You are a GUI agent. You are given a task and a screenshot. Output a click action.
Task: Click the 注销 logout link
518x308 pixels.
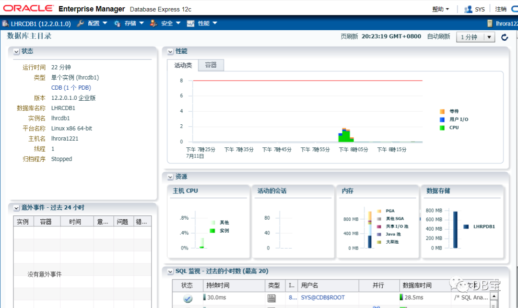500,9
